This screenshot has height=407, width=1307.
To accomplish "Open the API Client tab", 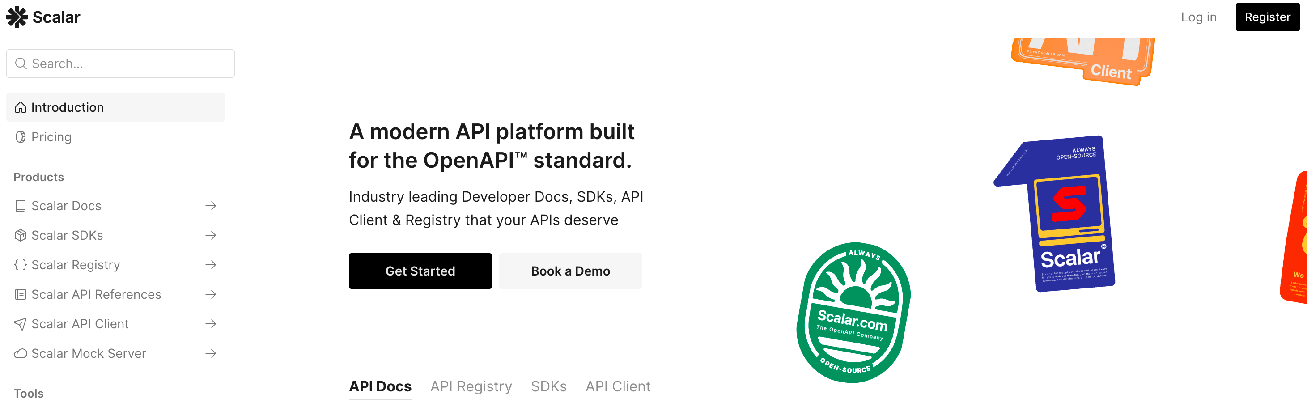I will tap(617, 386).
